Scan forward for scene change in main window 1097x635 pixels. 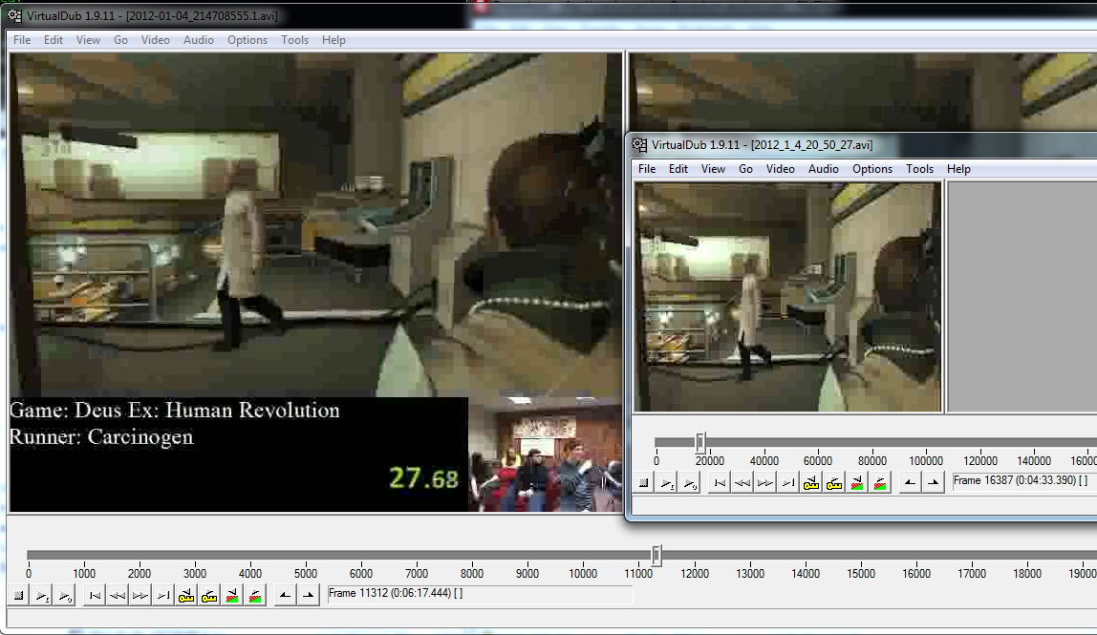[255, 596]
